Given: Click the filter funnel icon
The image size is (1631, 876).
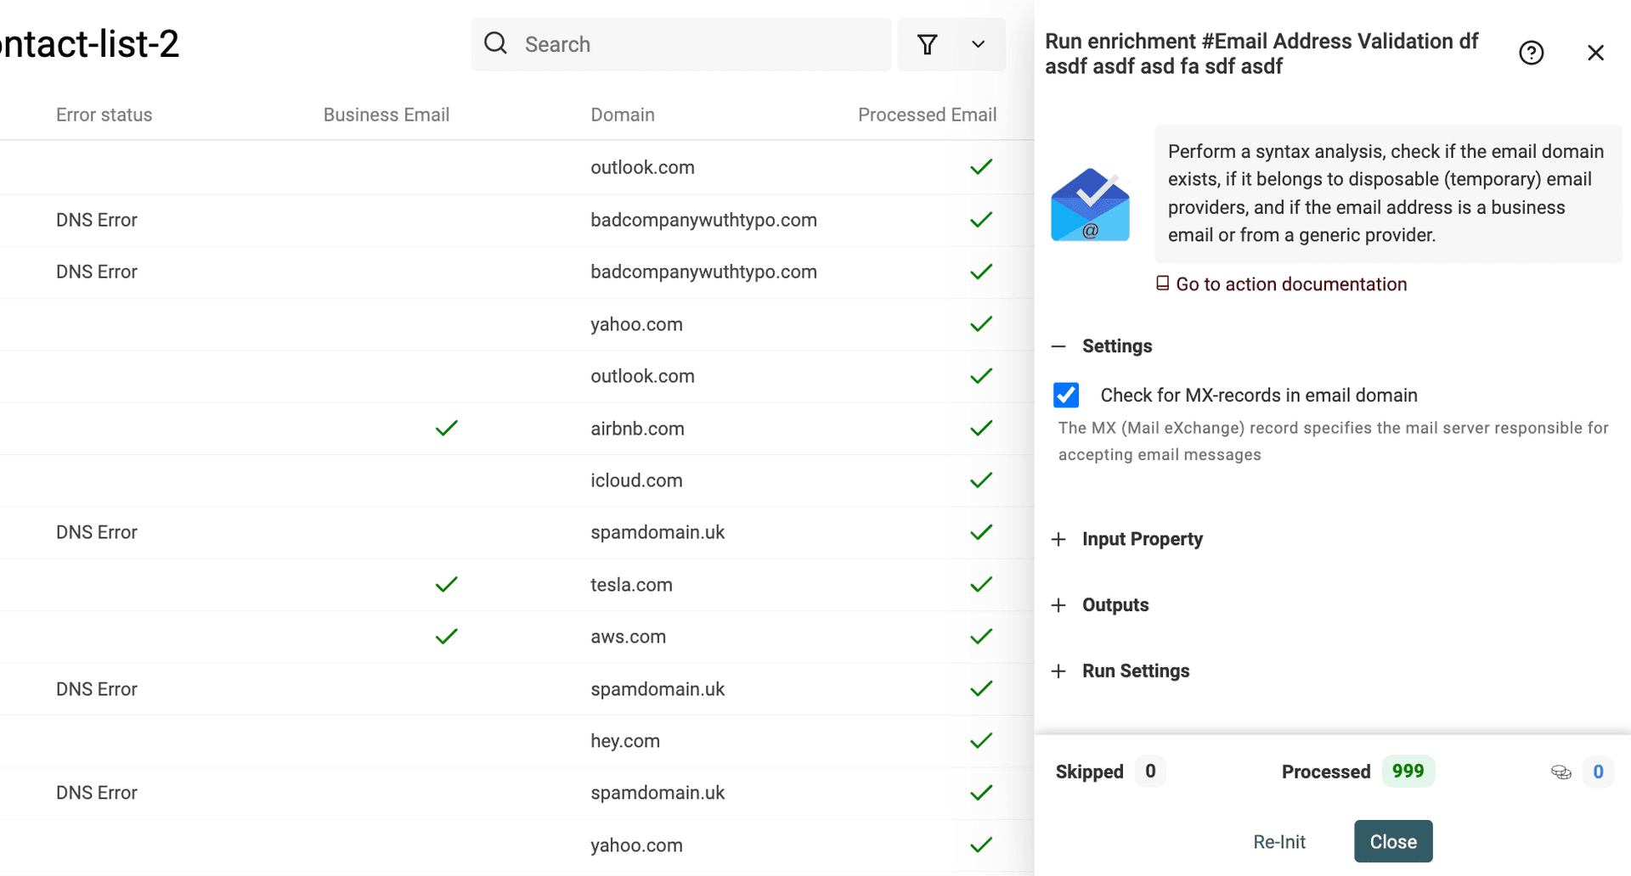Looking at the screenshot, I should (x=927, y=44).
